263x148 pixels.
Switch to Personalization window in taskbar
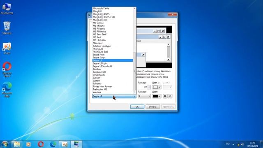click(76, 144)
